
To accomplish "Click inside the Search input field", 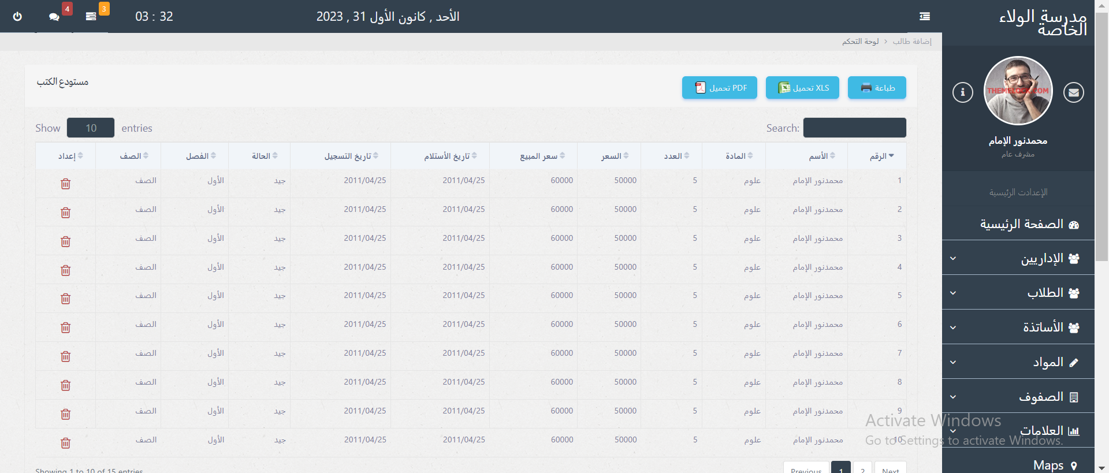I will [x=854, y=128].
